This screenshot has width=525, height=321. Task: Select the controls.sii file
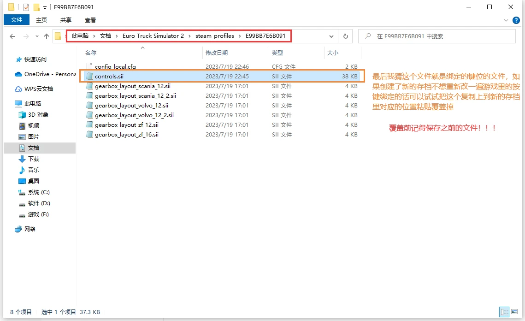221,77
